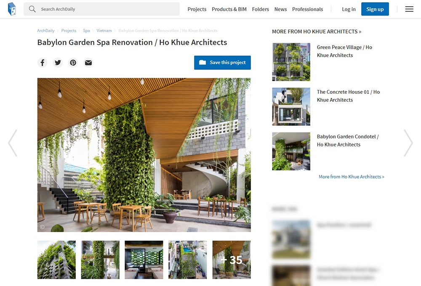This screenshot has width=421, height=286.
Task: Open the Professionals menu item
Action: 307,9
